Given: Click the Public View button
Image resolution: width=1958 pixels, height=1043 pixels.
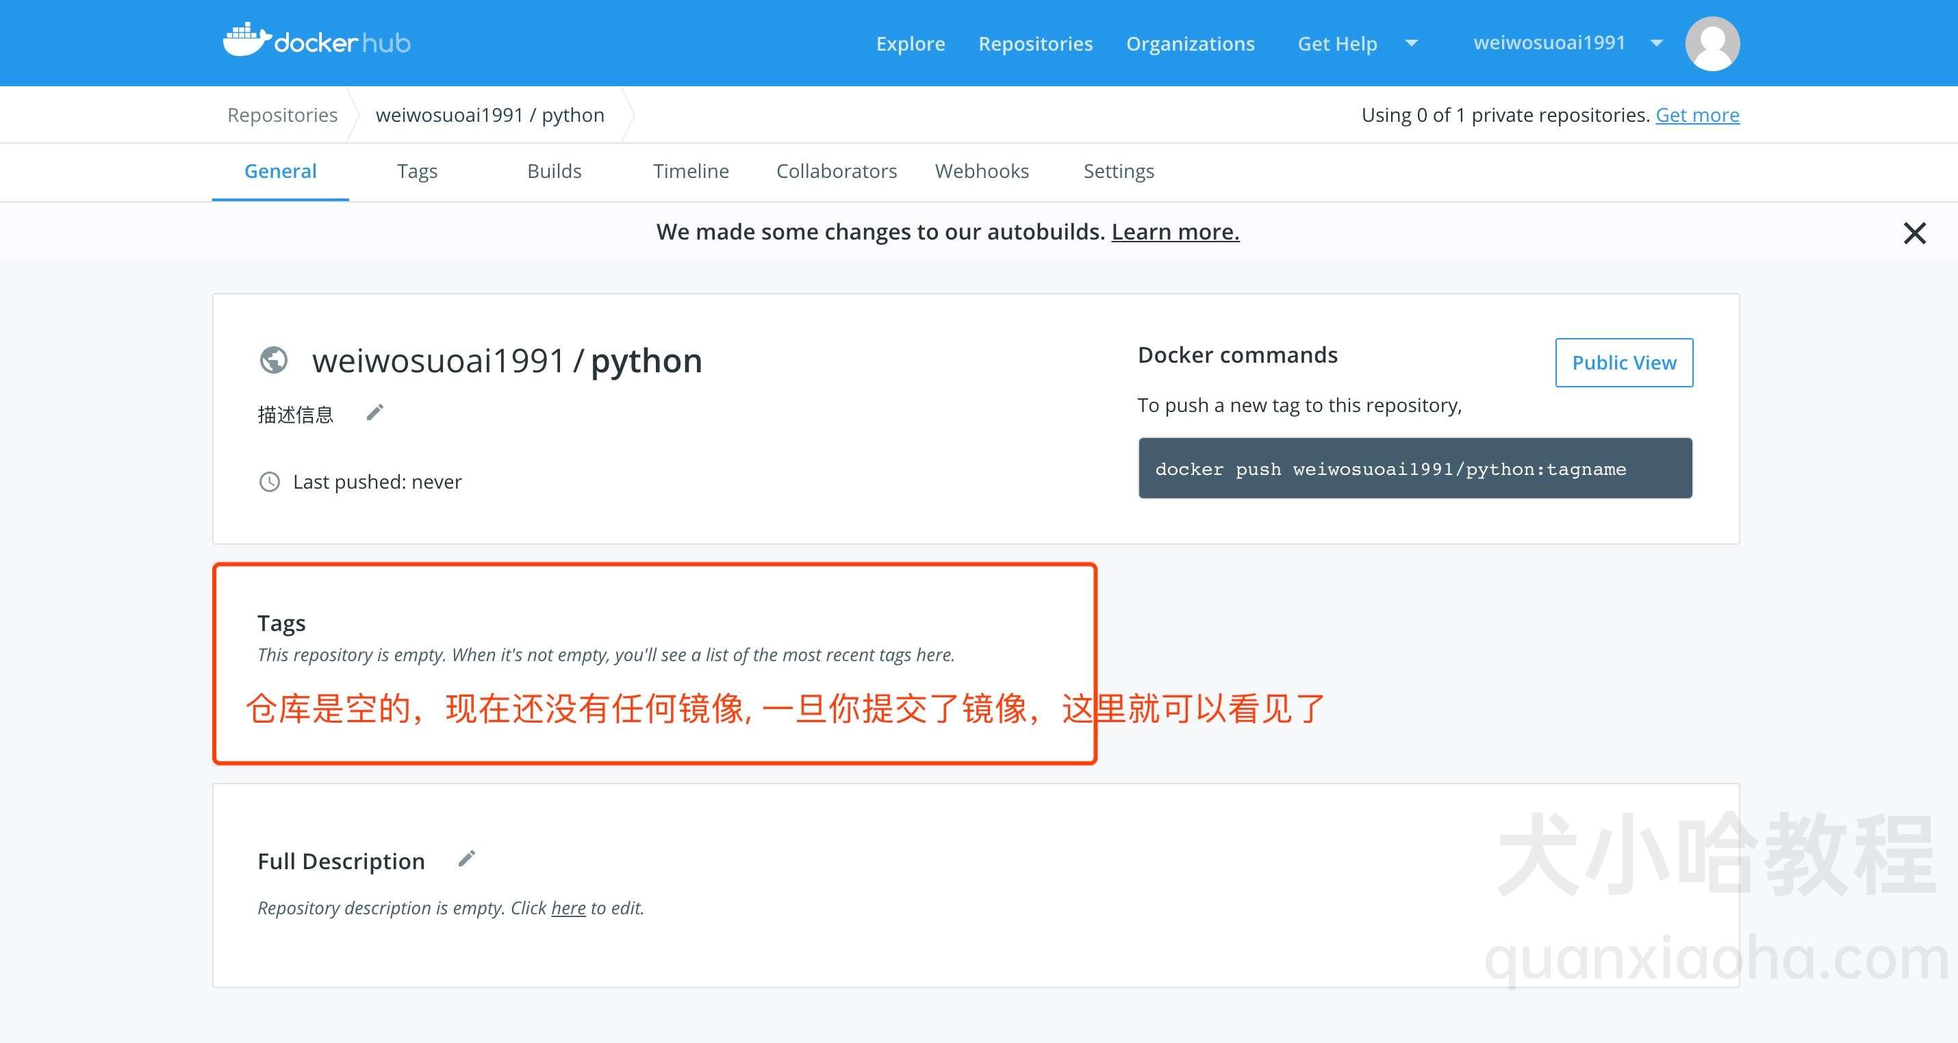Looking at the screenshot, I should 1623,362.
